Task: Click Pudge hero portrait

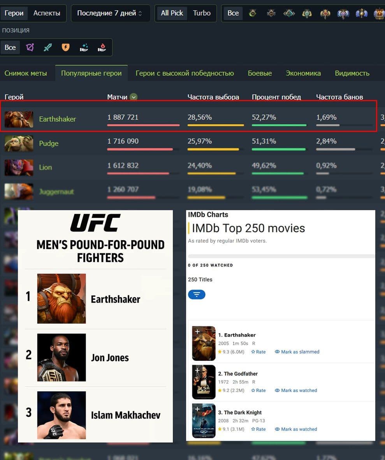Action: [x=19, y=144]
